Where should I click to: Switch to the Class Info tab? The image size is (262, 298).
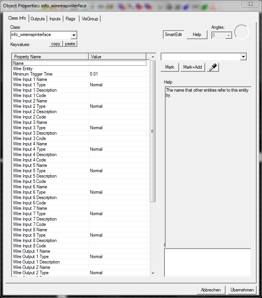17,18
